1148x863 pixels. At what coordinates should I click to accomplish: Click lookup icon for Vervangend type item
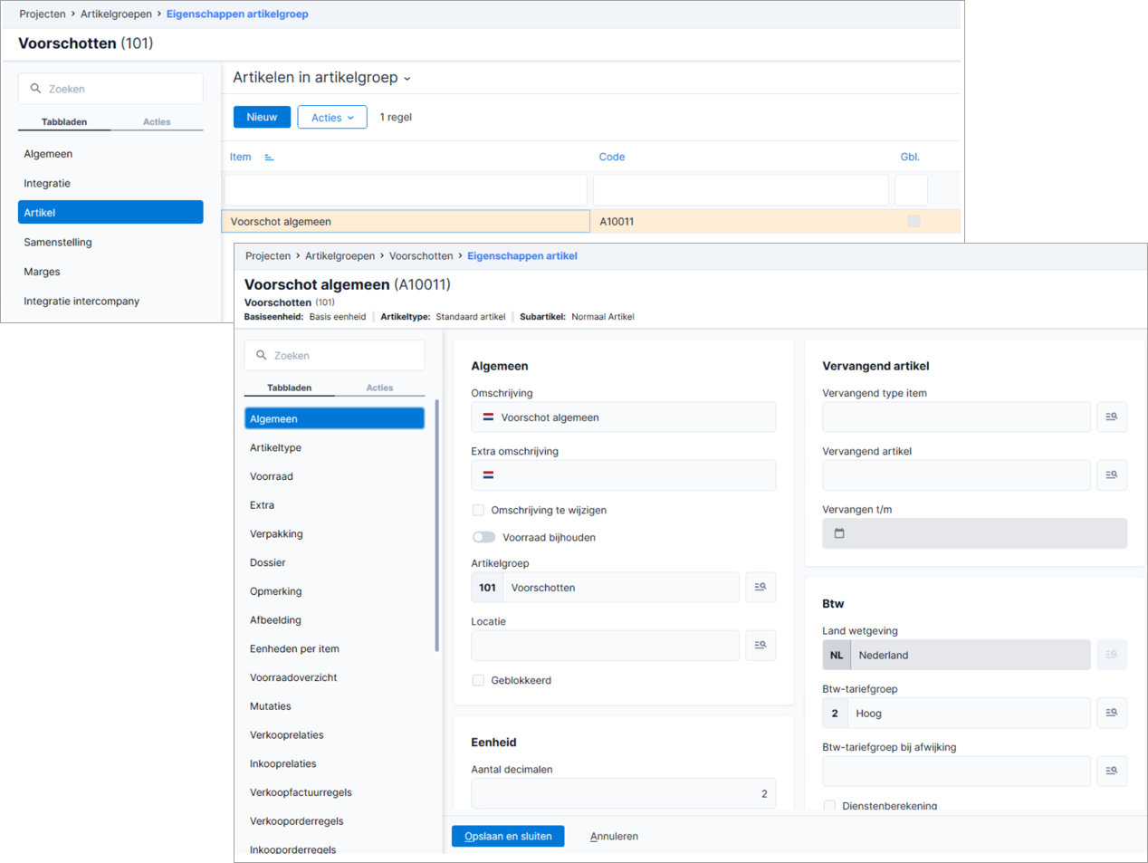pos(1112,417)
